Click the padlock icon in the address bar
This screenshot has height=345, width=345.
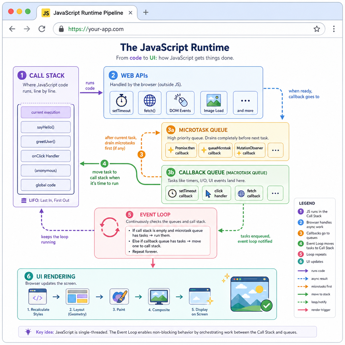[61, 29]
